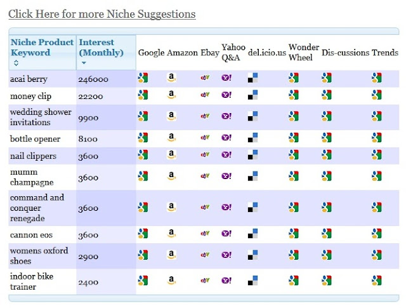This screenshot has width=406, height=308.
Task: Select the 2900 interest value
Action: click(88, 257)
